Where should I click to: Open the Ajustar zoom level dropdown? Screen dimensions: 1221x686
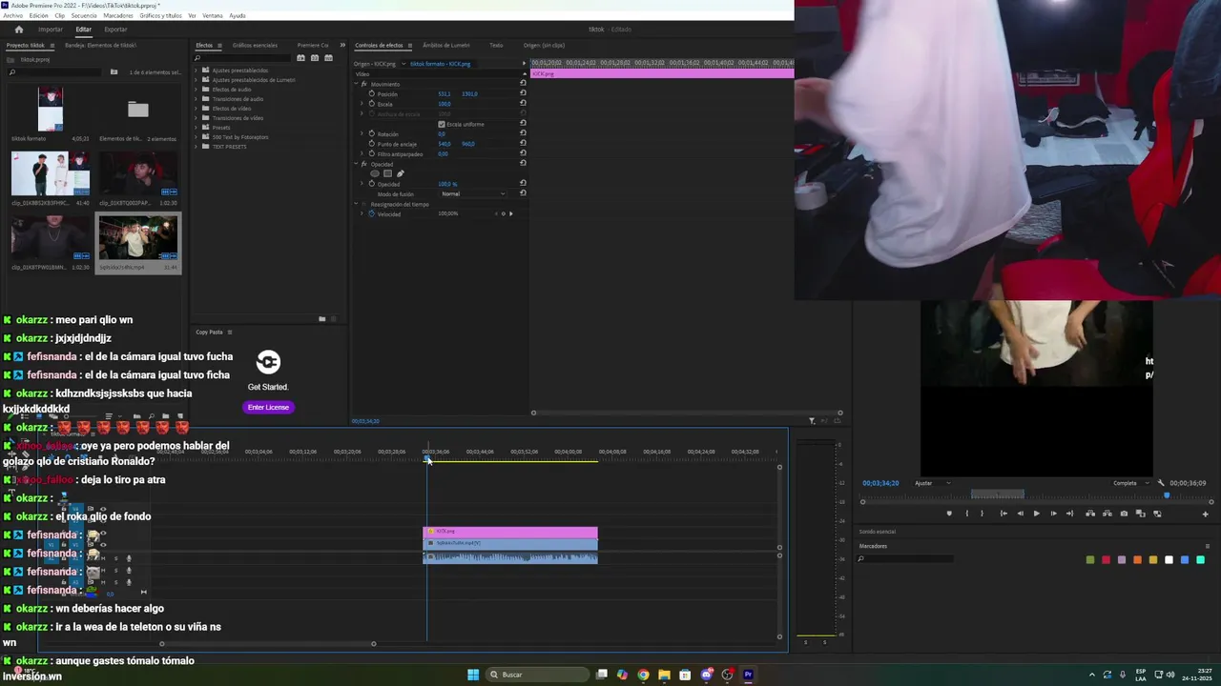click(x=933, y=483)
